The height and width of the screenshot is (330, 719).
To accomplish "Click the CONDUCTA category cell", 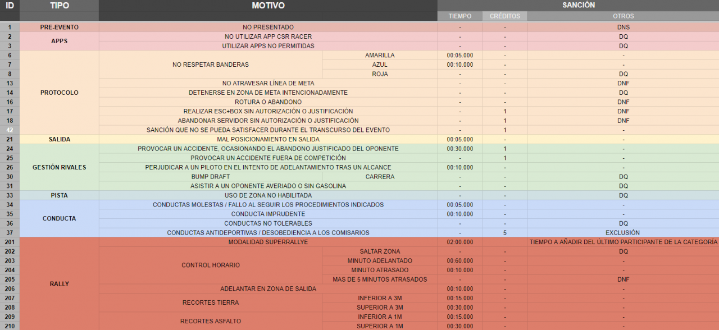I will [60, 218].
